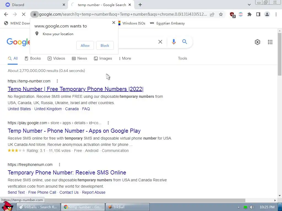Allow Google to know your location
The image size is (282, 211).
[85, 45]
